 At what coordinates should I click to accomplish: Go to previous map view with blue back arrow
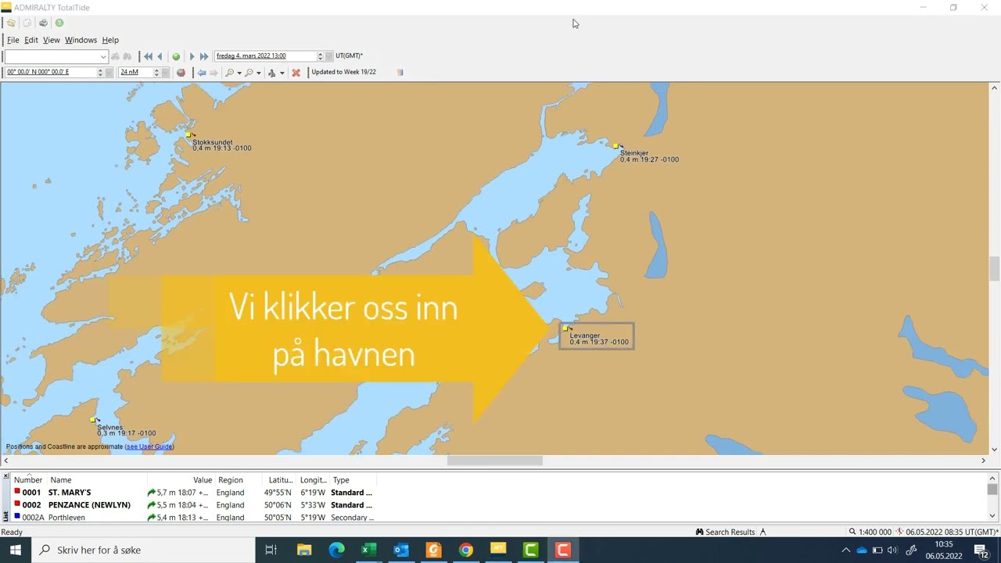click(202, 73)
